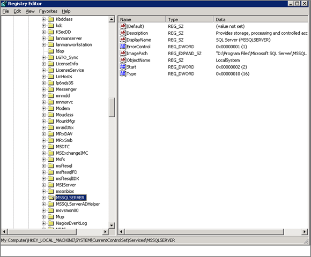The width and height of the screenshot is (311, 257).
Task: Click the string icon of (Default) value
Action: pyautogui.click(x=123, y=26)
